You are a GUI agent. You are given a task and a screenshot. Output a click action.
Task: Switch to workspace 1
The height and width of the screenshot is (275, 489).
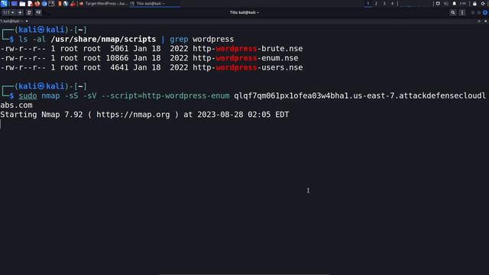click(x=368, y=3)
